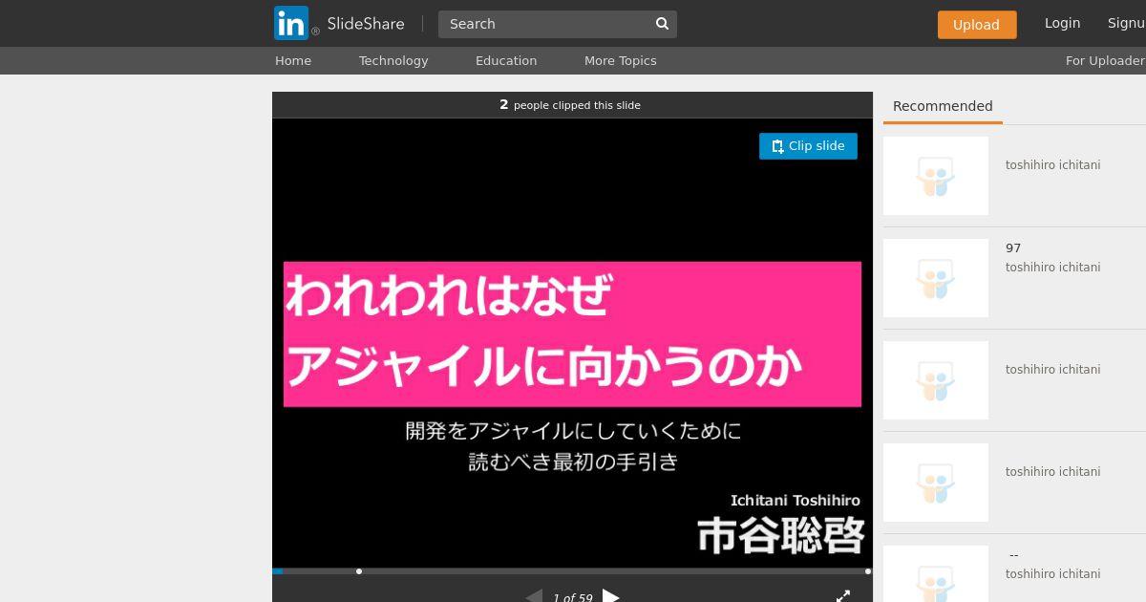
Task: Enter fullscreen with the expand icon
Action: [843, 596]
